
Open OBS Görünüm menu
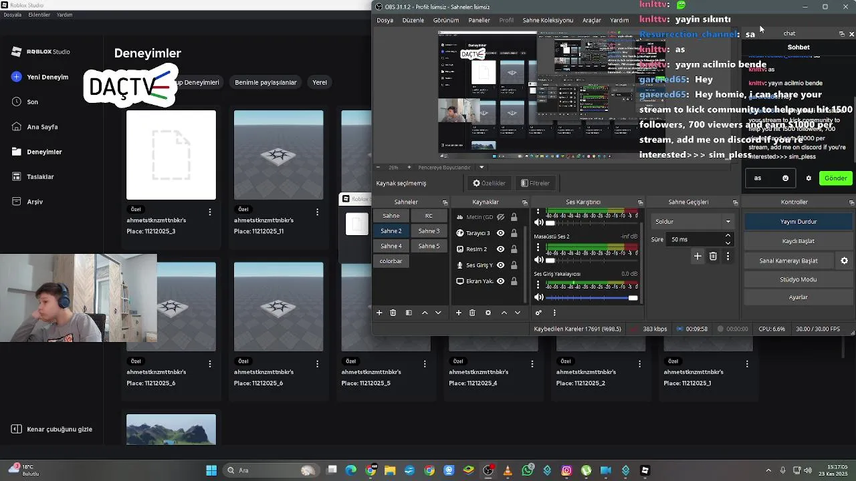[446, 20]
